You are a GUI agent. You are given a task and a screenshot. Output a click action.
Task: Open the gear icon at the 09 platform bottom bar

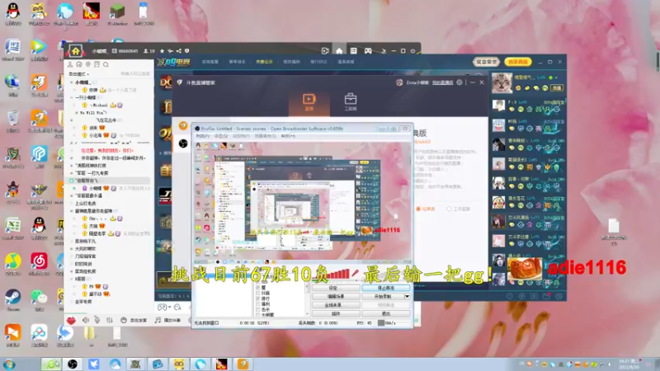(559, 296)
